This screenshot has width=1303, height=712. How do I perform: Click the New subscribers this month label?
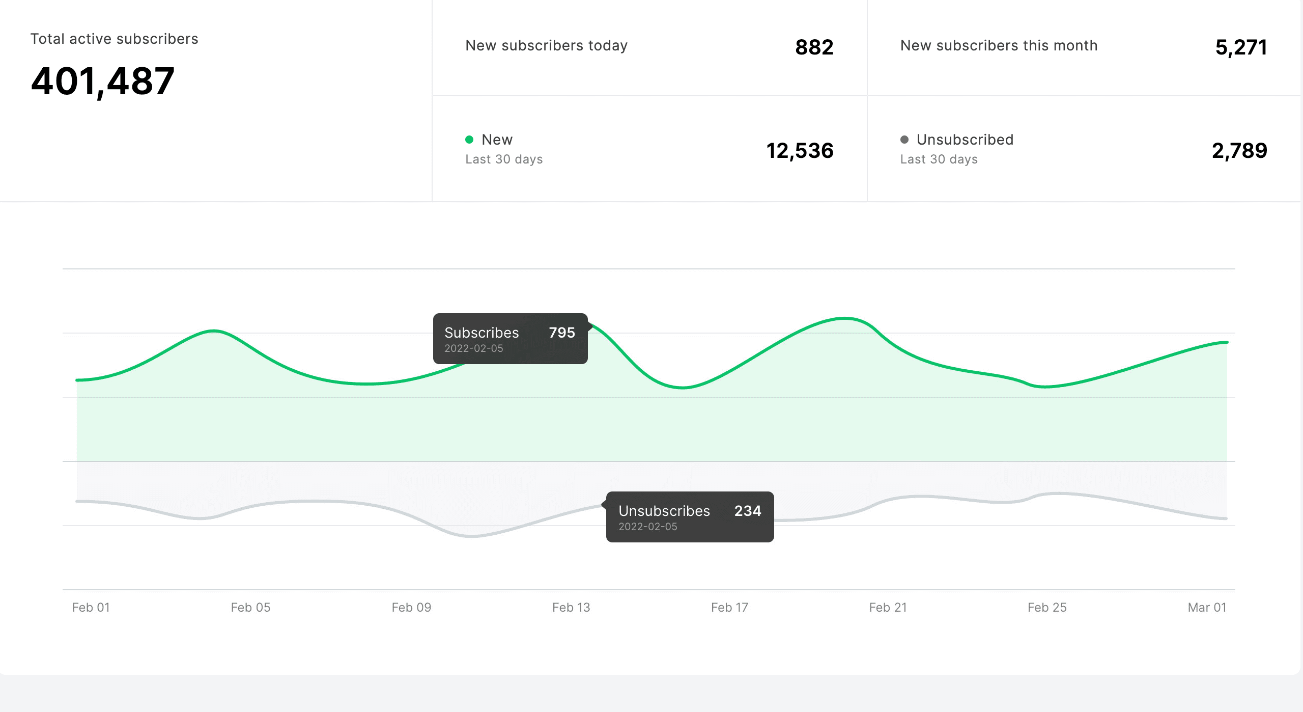point(999,46)
